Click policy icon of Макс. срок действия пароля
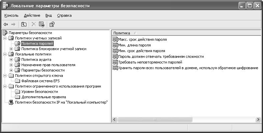 pyautogui.click(x=115, y=39)
